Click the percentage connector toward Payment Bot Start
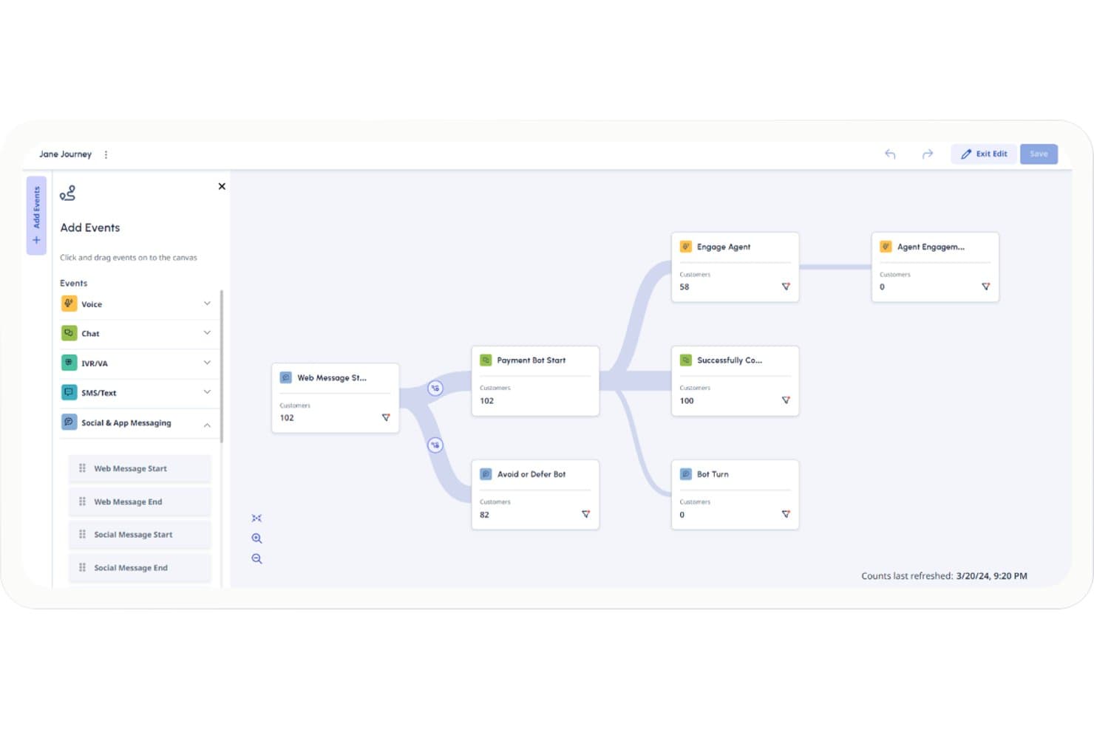1094x729 pixels. tap(435, 388)
